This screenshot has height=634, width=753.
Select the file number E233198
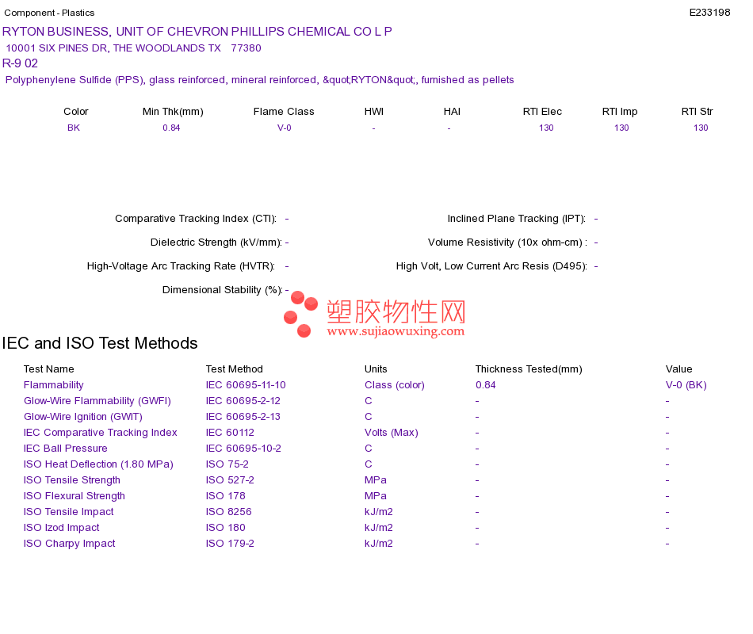tap(709, 13)
